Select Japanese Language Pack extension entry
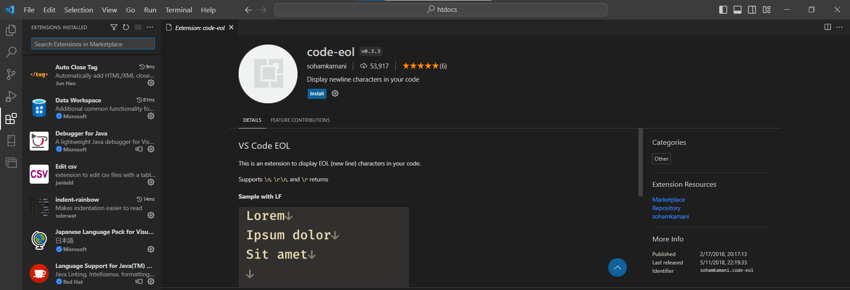This screenshot has width=850, height=290. coord(92,241)
